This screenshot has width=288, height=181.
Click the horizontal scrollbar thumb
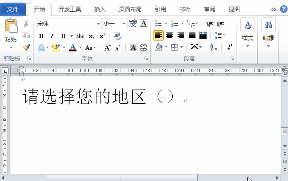point(122,178)
